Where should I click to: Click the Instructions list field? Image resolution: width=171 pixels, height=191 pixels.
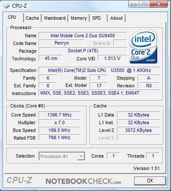[99, 93]
